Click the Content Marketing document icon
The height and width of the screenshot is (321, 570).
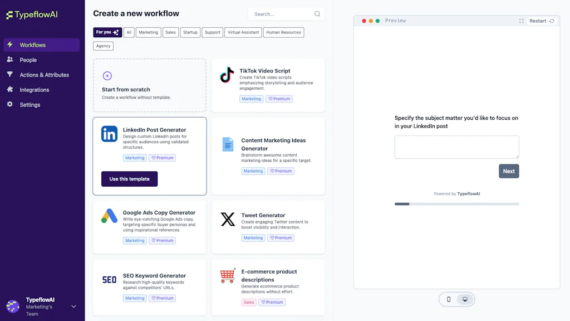tap(228, 144)
